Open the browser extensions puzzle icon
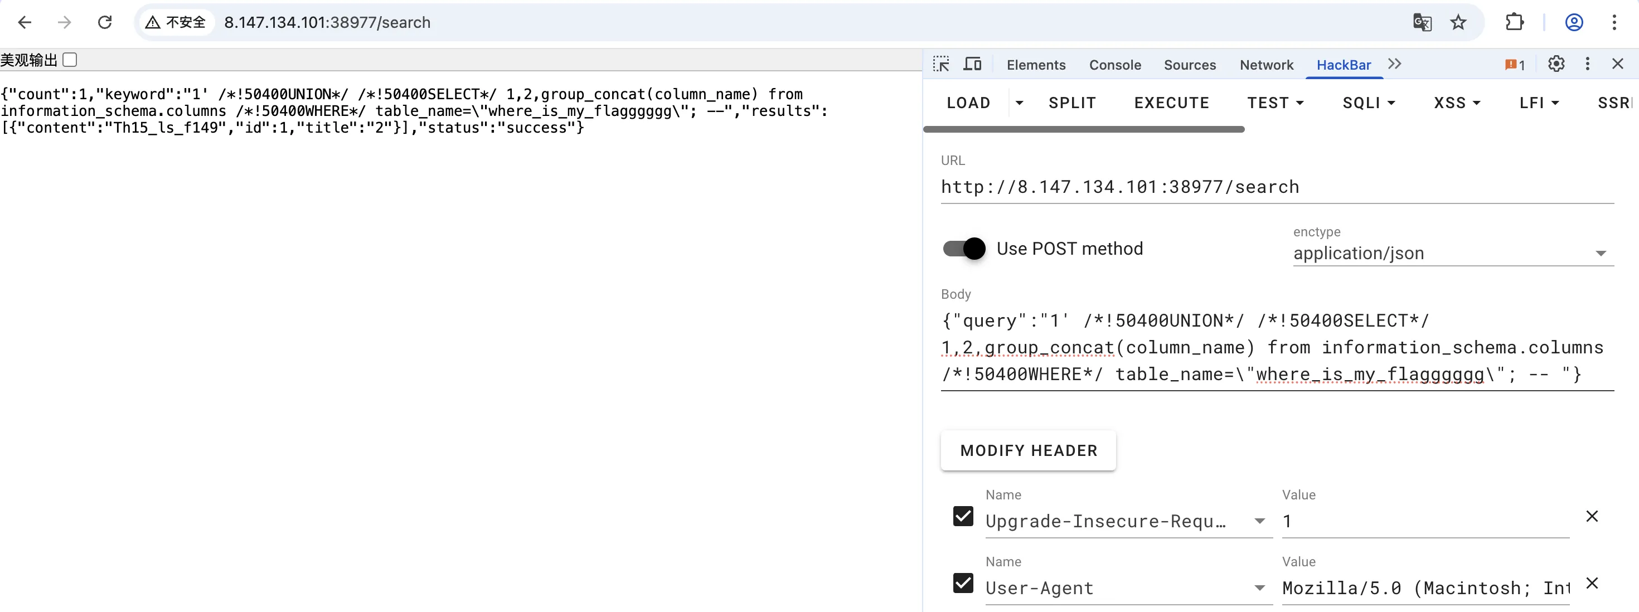This screenshot has width=1639, height=612. [1514, 22]
